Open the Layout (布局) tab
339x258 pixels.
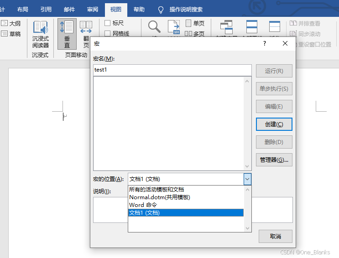(23, 9)
